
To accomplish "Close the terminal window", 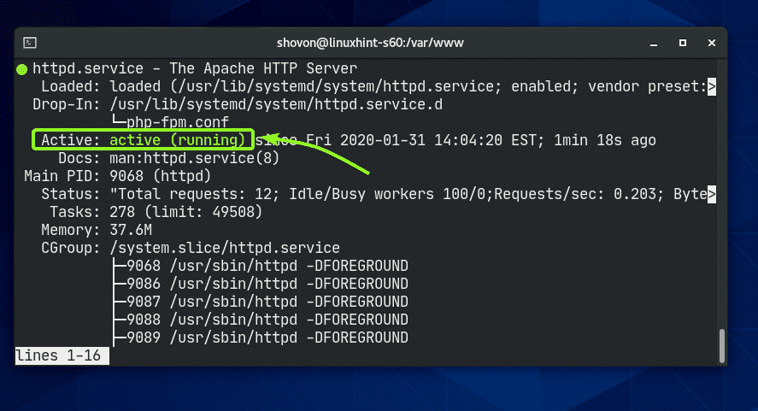I will (x=712, y=43).
